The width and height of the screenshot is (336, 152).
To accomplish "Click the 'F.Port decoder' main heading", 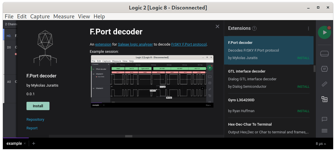I will pyautogui.click(x=116, y=32).
